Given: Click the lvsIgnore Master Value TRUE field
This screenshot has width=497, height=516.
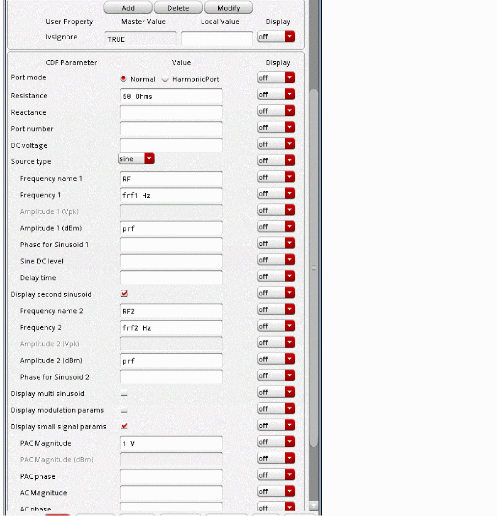Looking at the screenshot, I should coord(140,38).
